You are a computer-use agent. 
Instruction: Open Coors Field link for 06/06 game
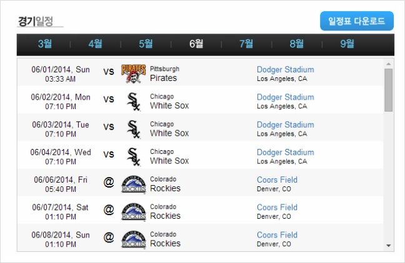(x=277, y=179)
